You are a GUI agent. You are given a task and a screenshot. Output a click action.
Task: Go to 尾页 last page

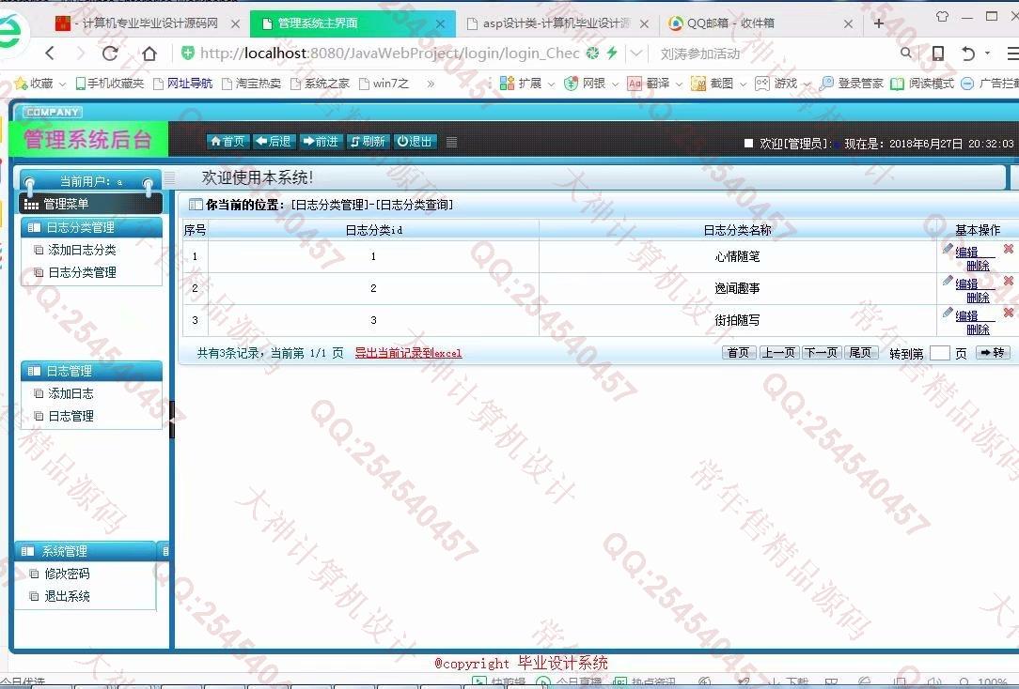coord(861,353)
